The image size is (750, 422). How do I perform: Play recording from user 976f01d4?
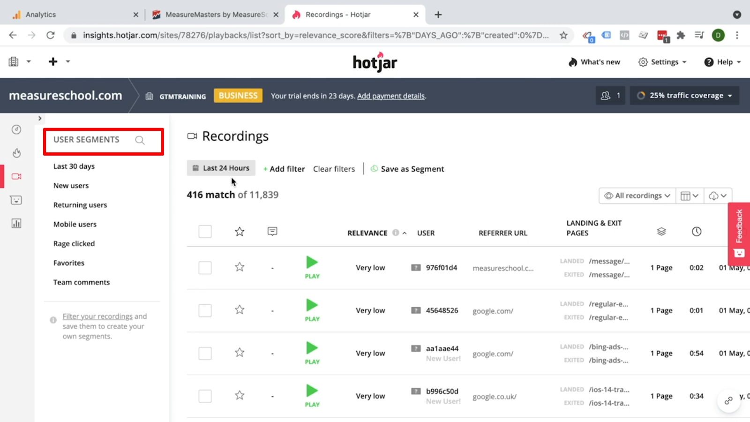click(x=312, y=267)
